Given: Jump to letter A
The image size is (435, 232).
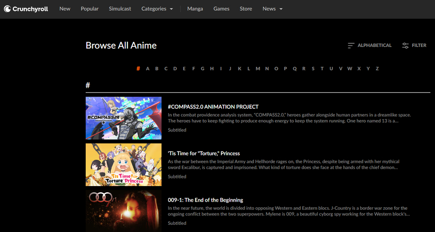Looking at the screenshot, I should pos(148,69).
